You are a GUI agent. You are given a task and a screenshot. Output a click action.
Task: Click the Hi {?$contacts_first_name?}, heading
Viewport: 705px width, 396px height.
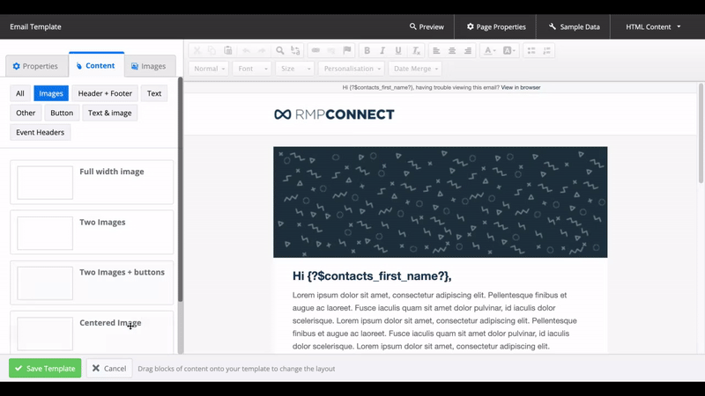372,276
